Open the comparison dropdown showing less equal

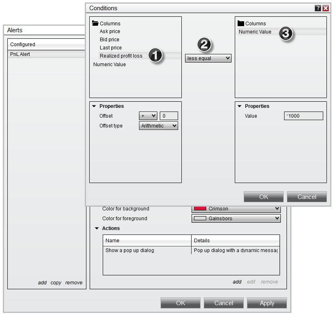(x=208, y=58)
